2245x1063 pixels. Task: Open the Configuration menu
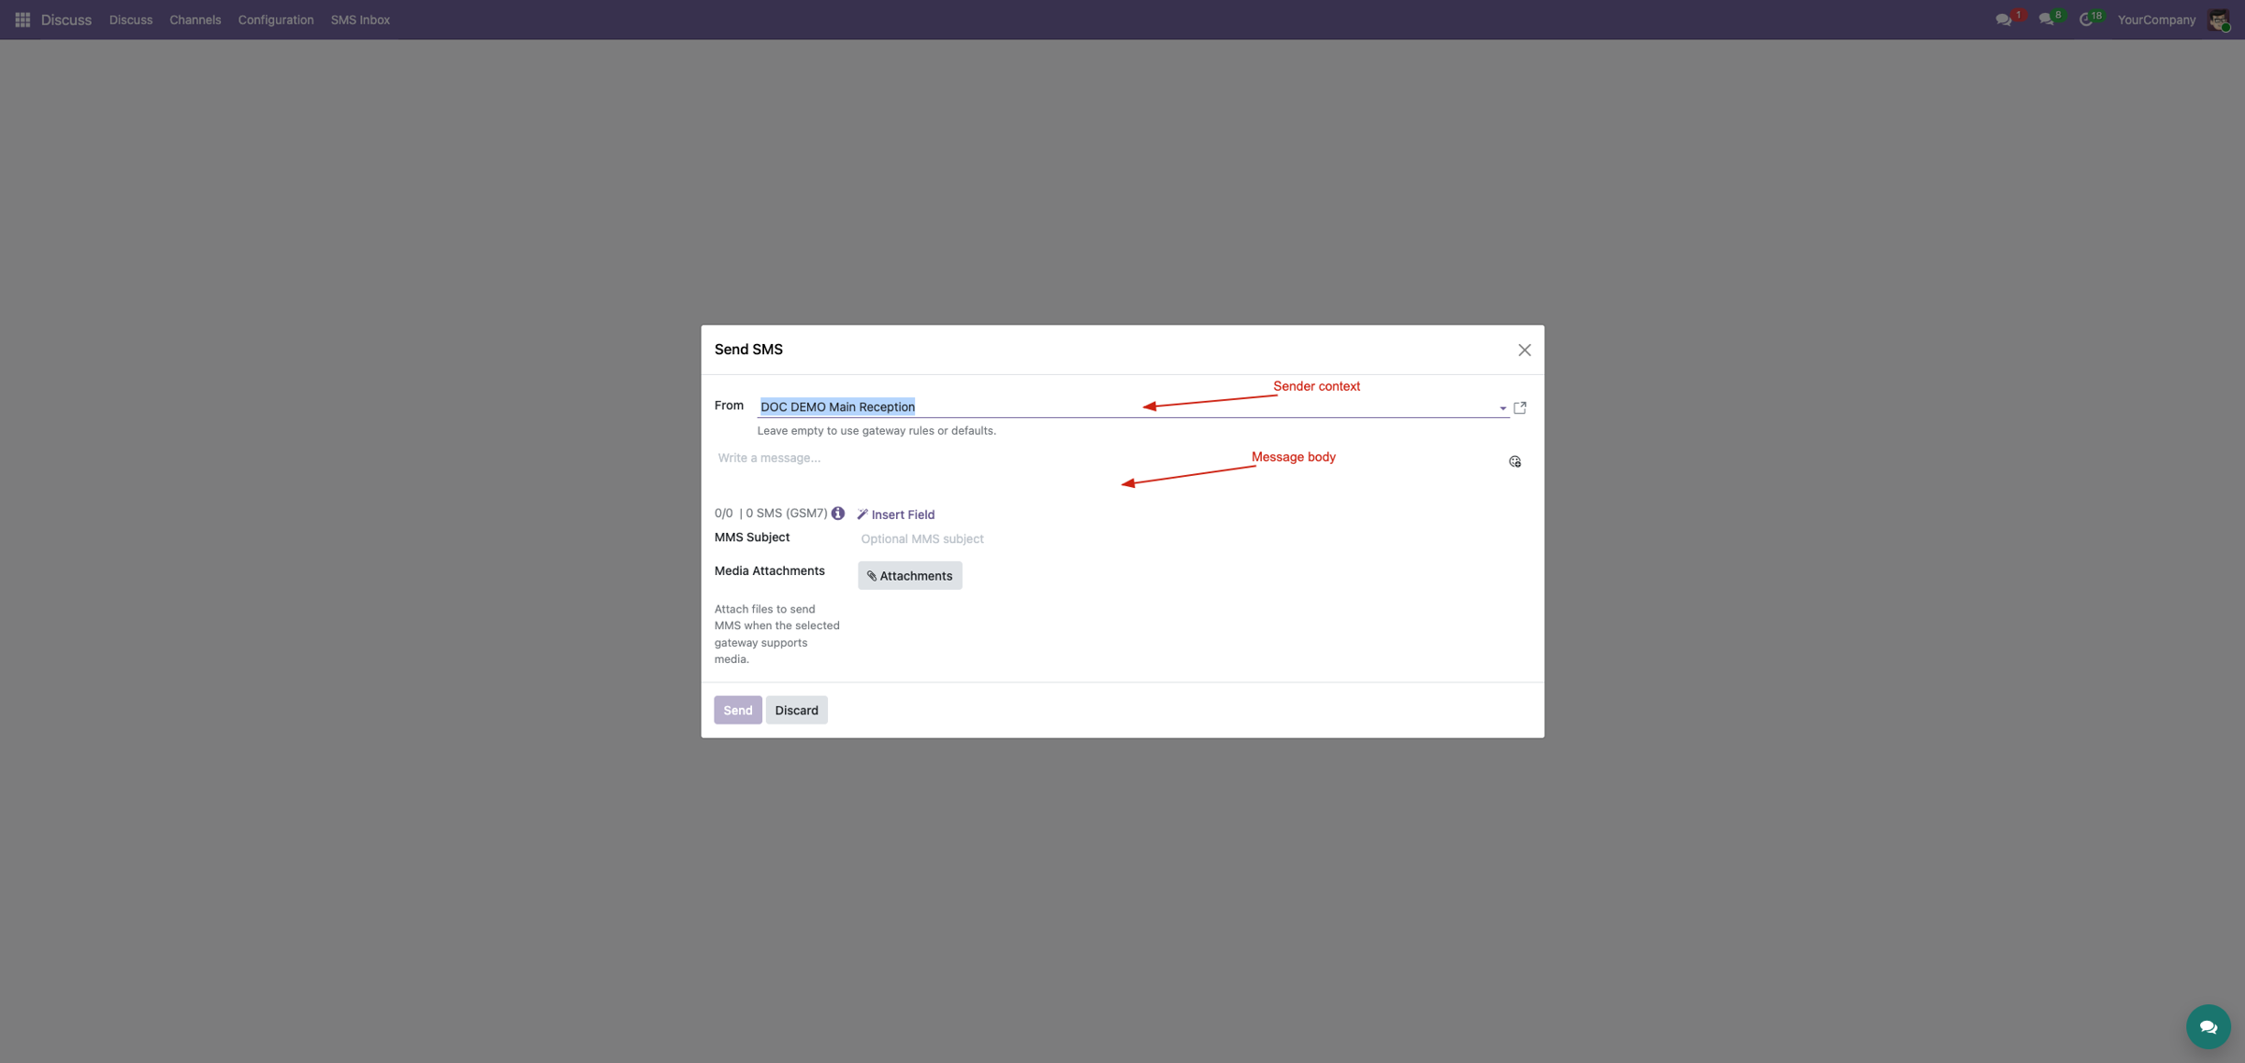(x=276, y=20)
